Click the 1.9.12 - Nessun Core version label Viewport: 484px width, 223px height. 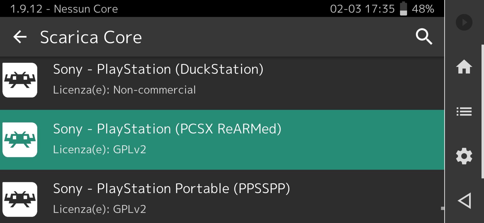point(64,9)
